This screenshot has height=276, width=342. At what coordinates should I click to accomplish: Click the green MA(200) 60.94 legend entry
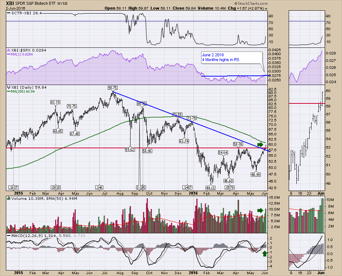(x=21, y=91)
